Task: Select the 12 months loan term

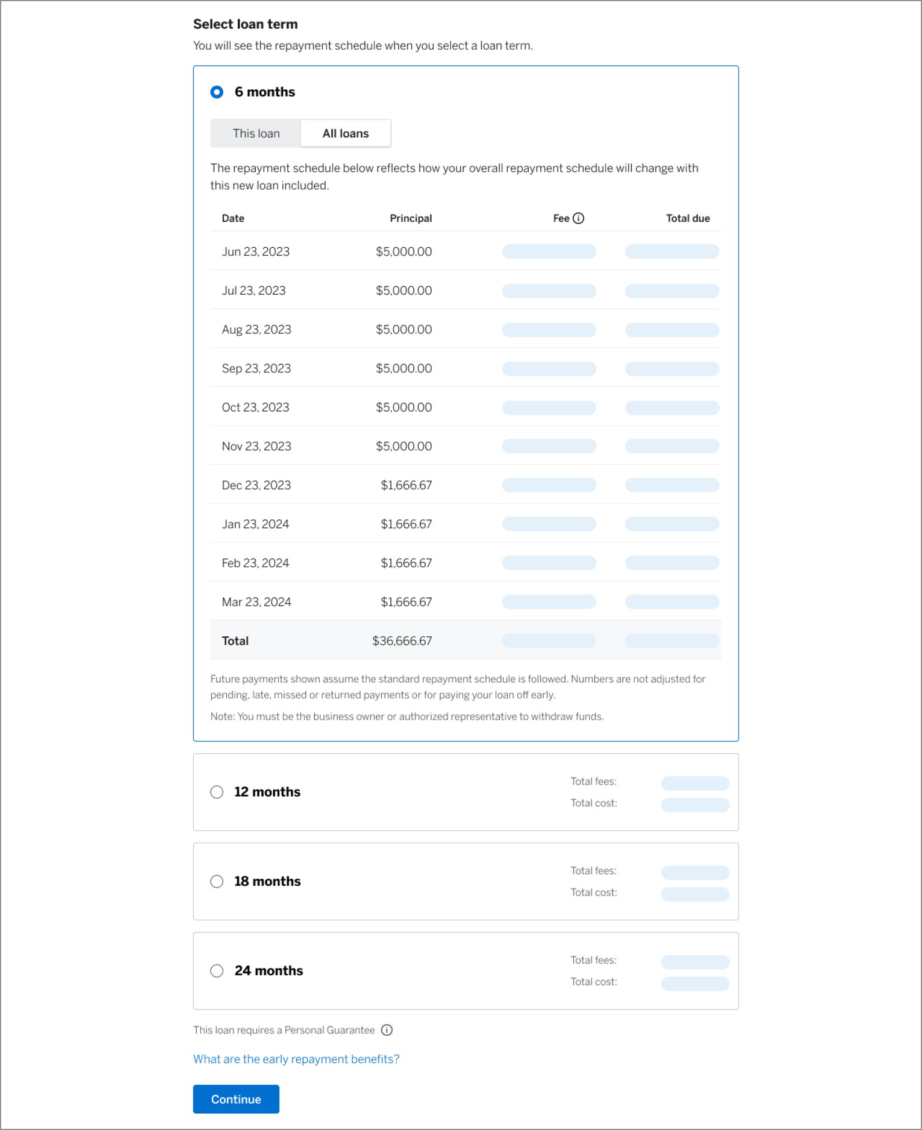Action: (x=217, y=792)
